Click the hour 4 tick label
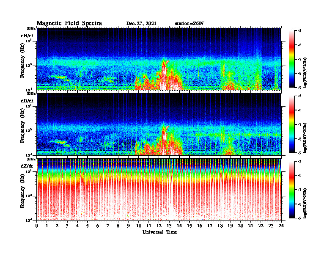This screenshot has height=259, width=335. tap(77, 226)
